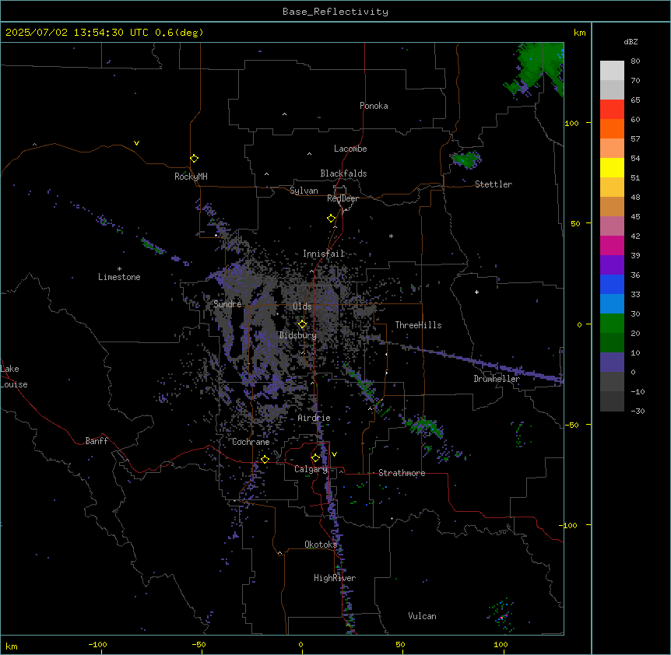671x655 pixels.
Task: Click the green echo cluster west of Stettler
Action: (x=466, y=159)
